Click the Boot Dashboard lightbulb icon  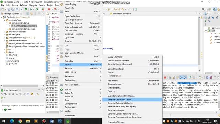[x=32, y=94]
